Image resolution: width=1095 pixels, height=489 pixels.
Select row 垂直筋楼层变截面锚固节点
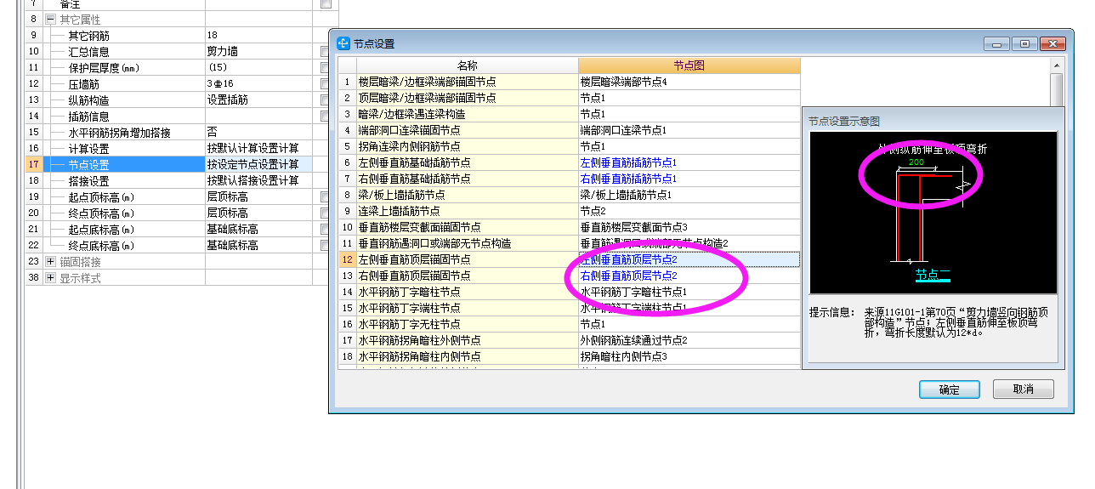click(x=468, y=227)
